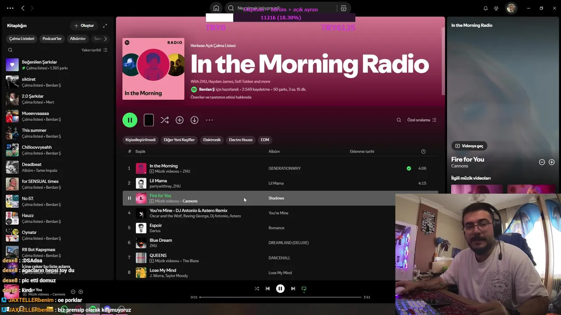
Task: Select the QUEENS track row
Action: coord(280,258)
